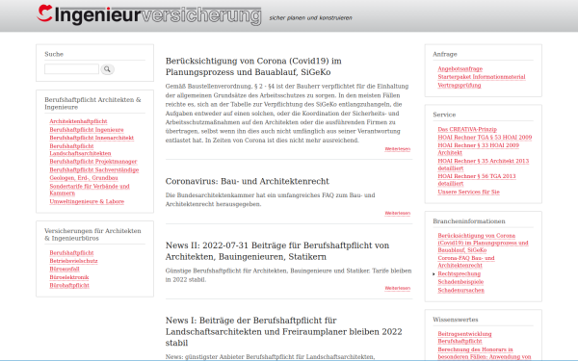Click Weiterlesen under the Coronavirus Architektenrecht article
The height and width of the screenshot is (361, 578).
(x=397, y=213)
